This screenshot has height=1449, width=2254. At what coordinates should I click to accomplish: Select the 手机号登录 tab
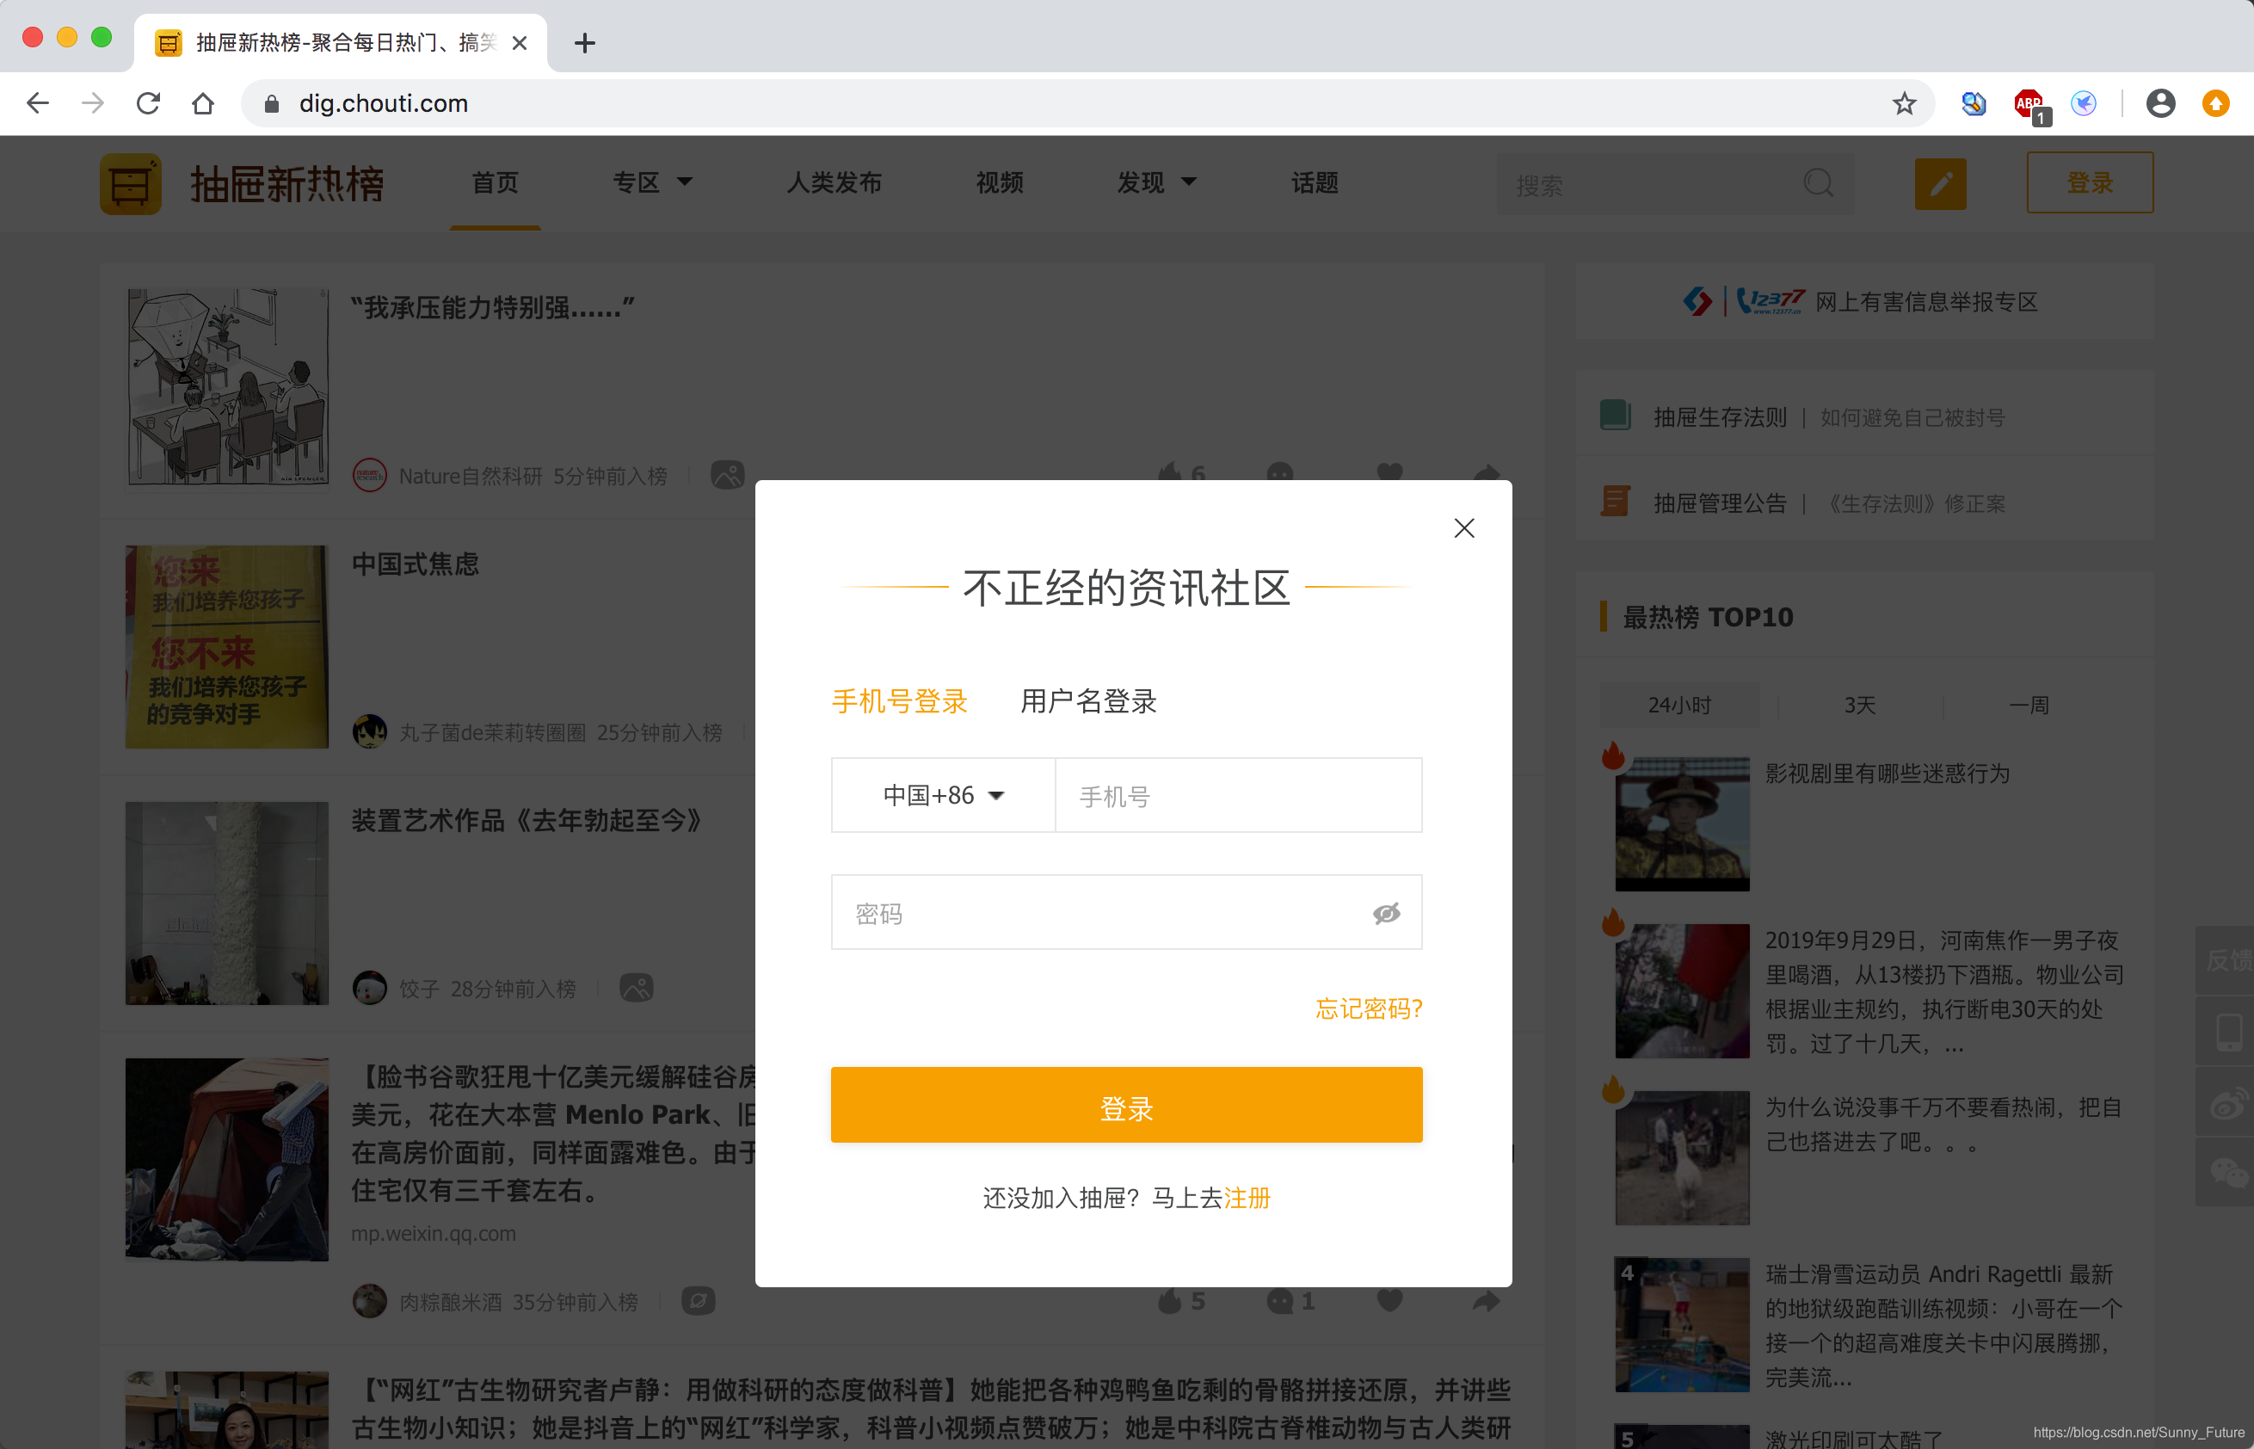tap(899, 701)
